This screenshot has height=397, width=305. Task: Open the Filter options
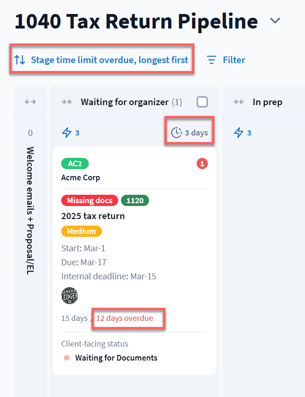(226, 60)
